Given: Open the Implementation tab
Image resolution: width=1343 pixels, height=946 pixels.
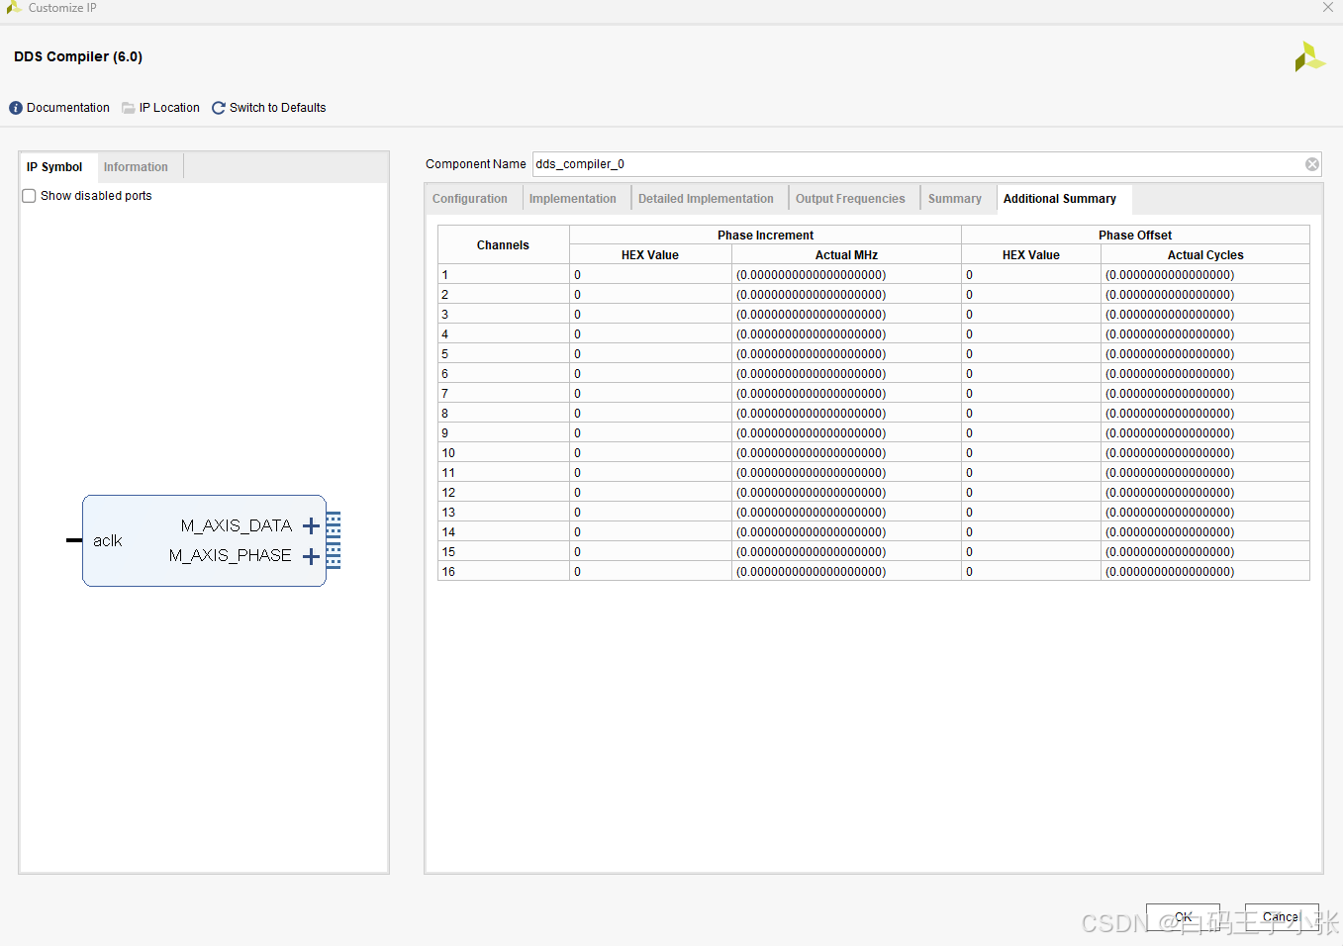Looking at the screenshot, I should [573, 199].
